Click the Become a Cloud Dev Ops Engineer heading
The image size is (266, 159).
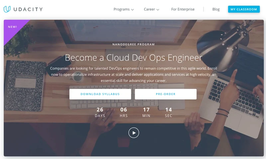tap(134, 58)
